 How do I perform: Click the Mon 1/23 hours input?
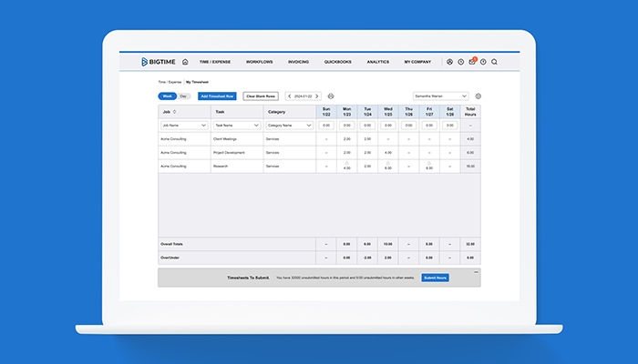tap(346, 126)
